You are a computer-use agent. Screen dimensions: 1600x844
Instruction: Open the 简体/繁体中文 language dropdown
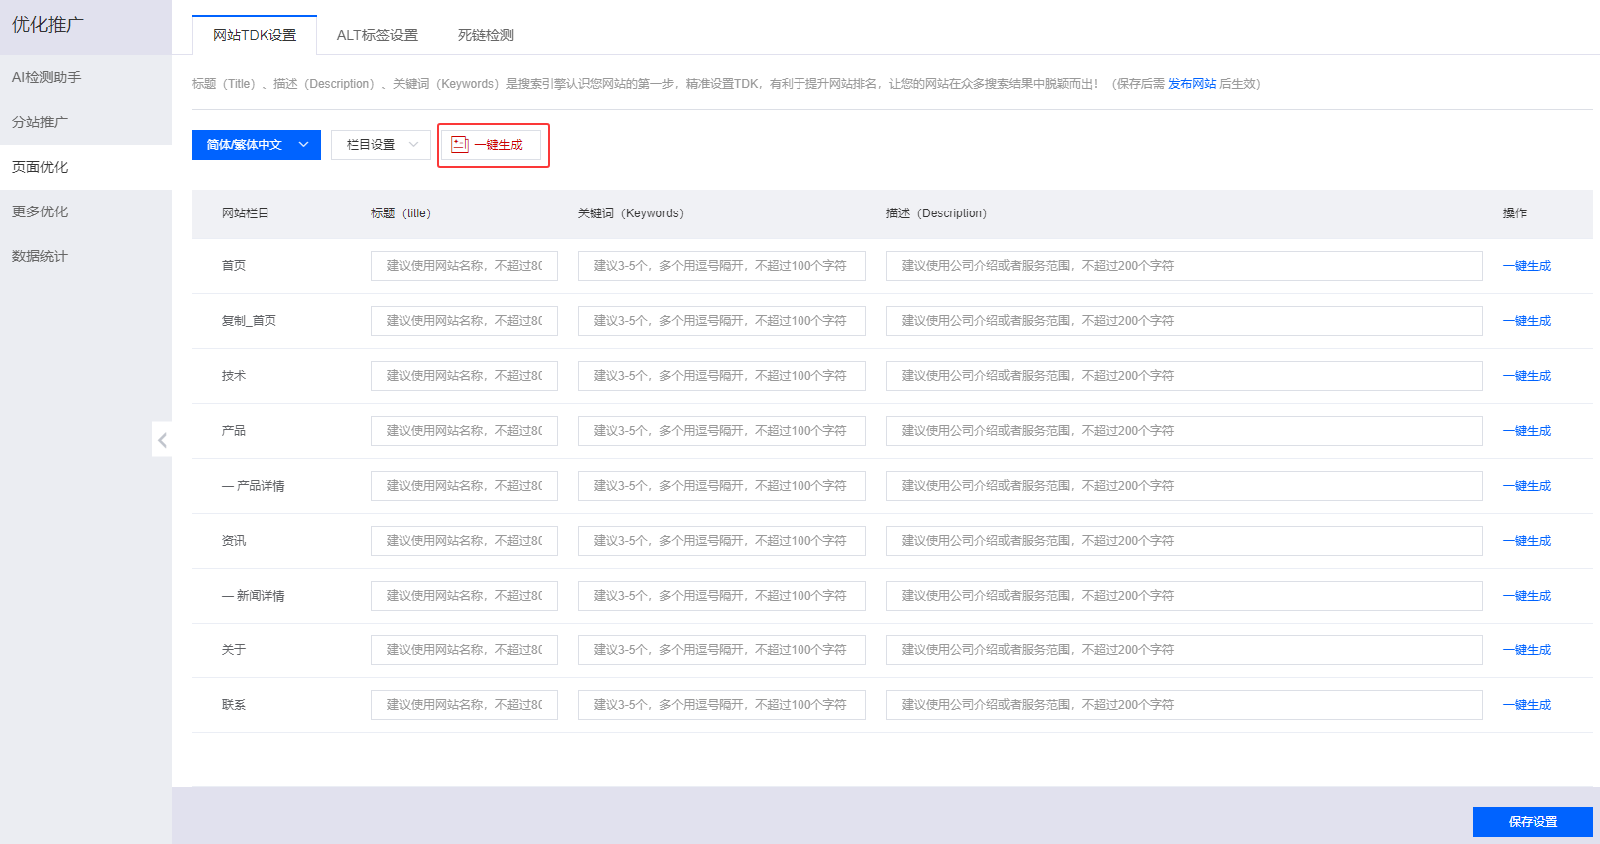(257, 145)
